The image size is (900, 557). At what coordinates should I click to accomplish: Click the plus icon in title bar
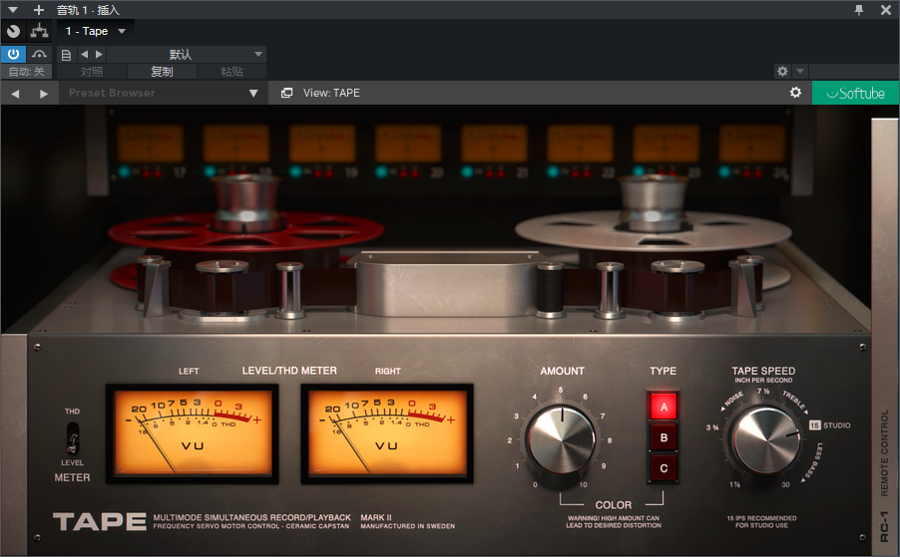[38, 10]
